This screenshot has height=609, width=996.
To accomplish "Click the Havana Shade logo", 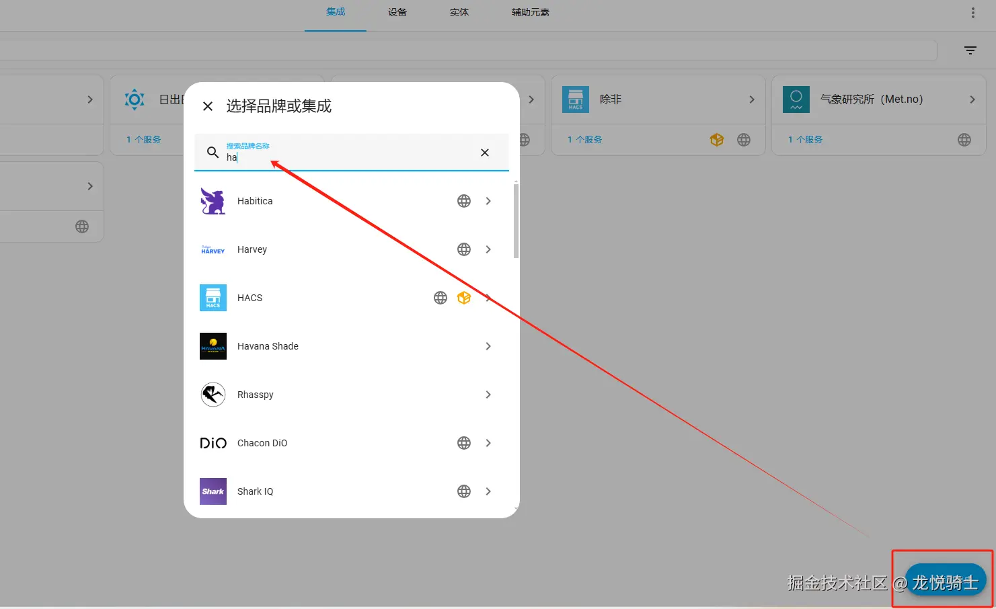I will [213, 346].
